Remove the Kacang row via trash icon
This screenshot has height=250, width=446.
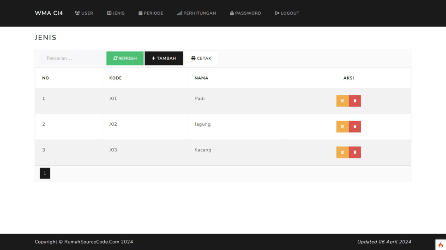[355, 152]
